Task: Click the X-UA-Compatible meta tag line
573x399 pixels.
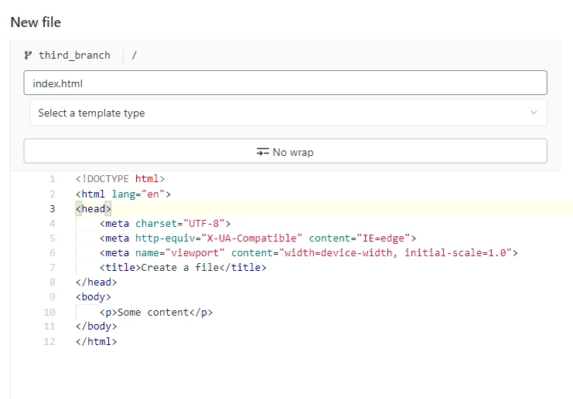Action: [x=258, y=238]
